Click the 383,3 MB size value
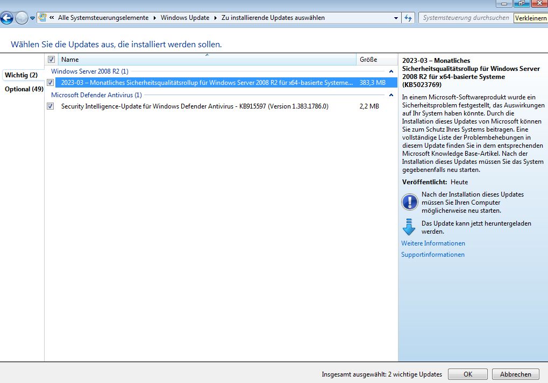 (373, 83)
